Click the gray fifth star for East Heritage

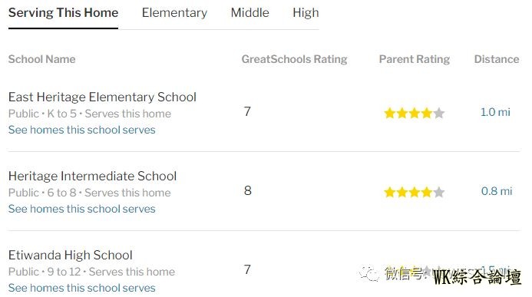[438, 113]
